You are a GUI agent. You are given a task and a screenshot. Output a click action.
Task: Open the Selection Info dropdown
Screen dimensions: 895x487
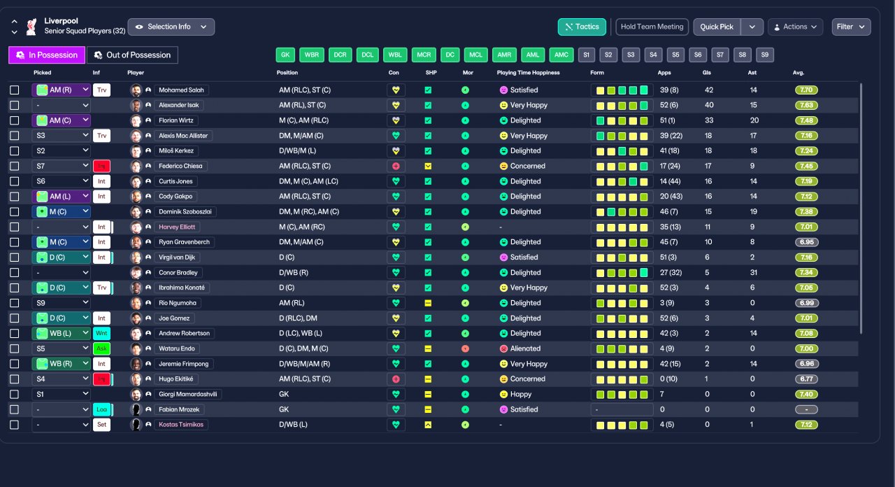171,27
